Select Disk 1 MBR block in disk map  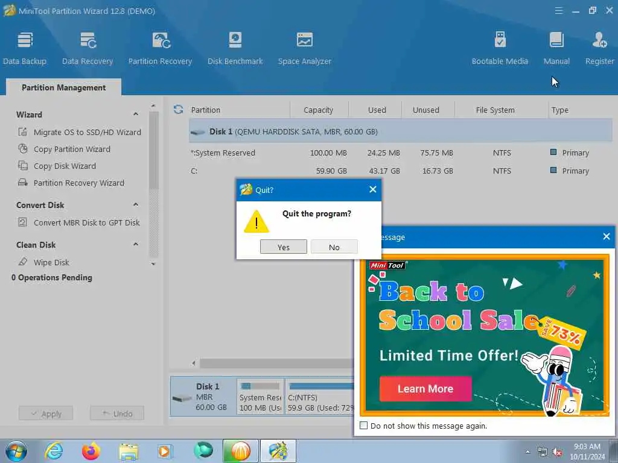click(x=203, y=397)
